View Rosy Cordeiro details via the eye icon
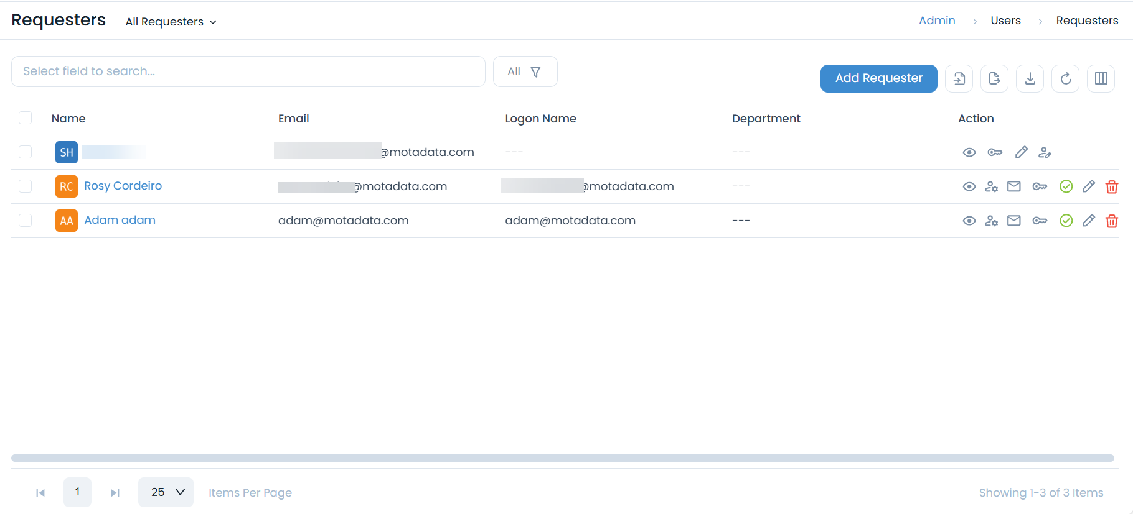1133x514 pixels. coord(969,186)
